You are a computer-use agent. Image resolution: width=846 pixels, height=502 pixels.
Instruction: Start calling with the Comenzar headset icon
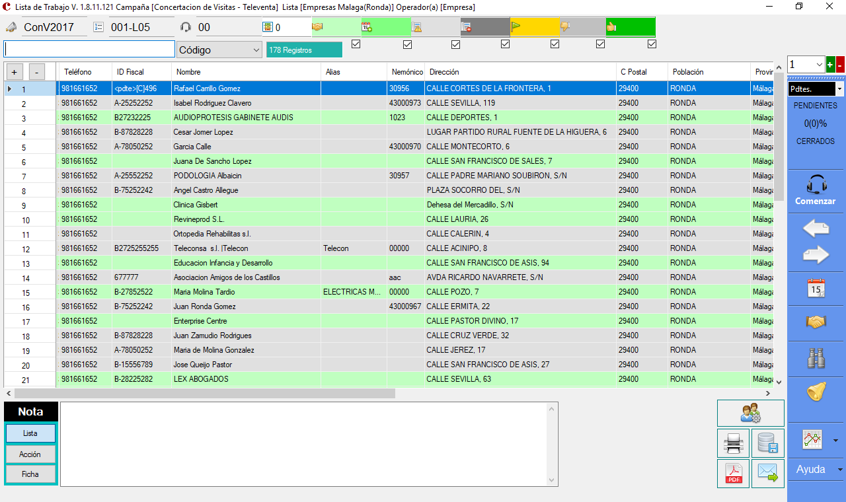[x=816, y=190]
